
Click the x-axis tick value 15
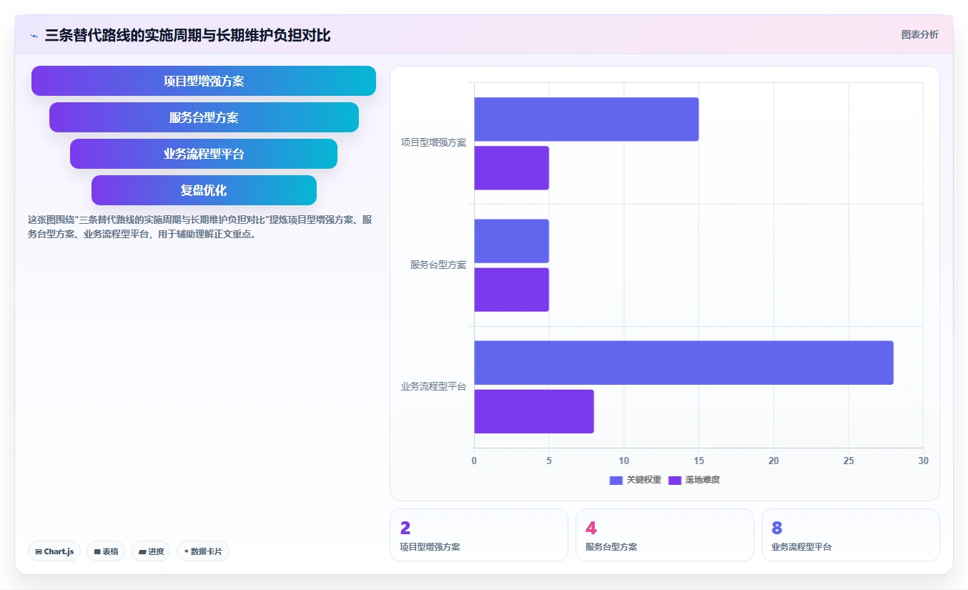coord(698,461)
